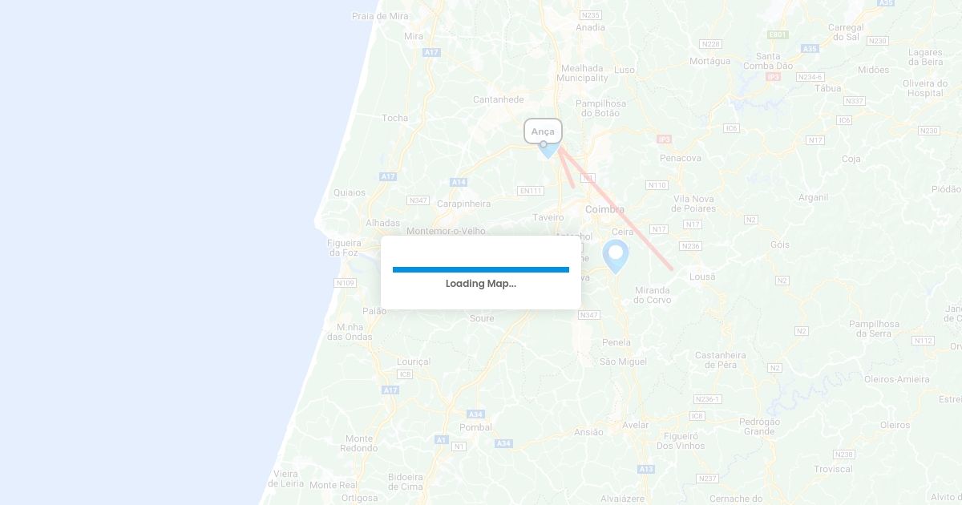Viewport: 962px width, 505px height.
Task: Select the Pedrógão Grande label
Action: point(759,426)
